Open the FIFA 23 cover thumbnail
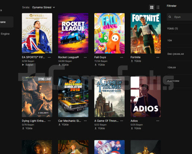The image size is (192, 154). [x=37, y=33]
